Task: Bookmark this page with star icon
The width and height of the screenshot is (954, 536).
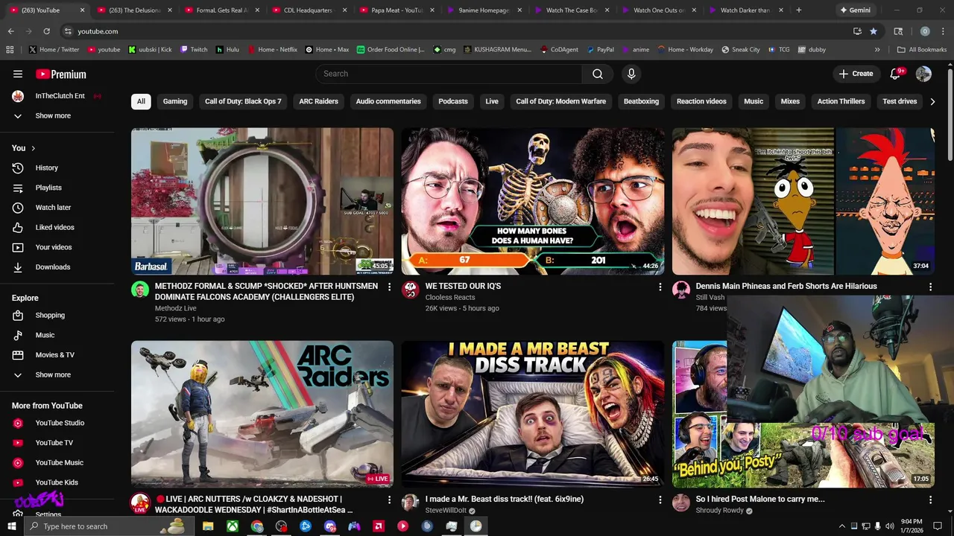Action: 874,31
